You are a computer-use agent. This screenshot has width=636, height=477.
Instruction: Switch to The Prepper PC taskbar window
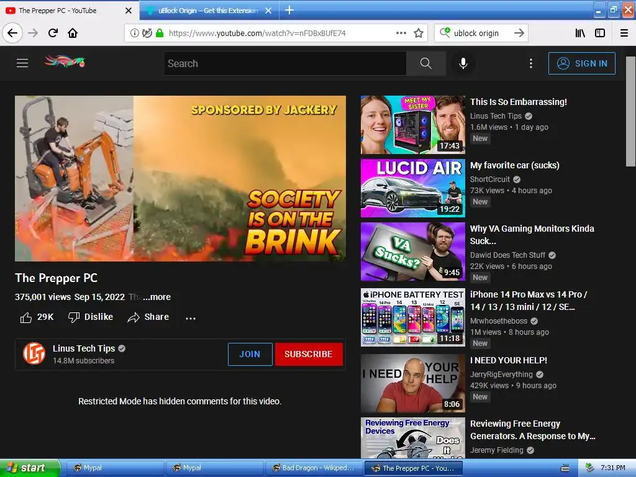(414, 468)
